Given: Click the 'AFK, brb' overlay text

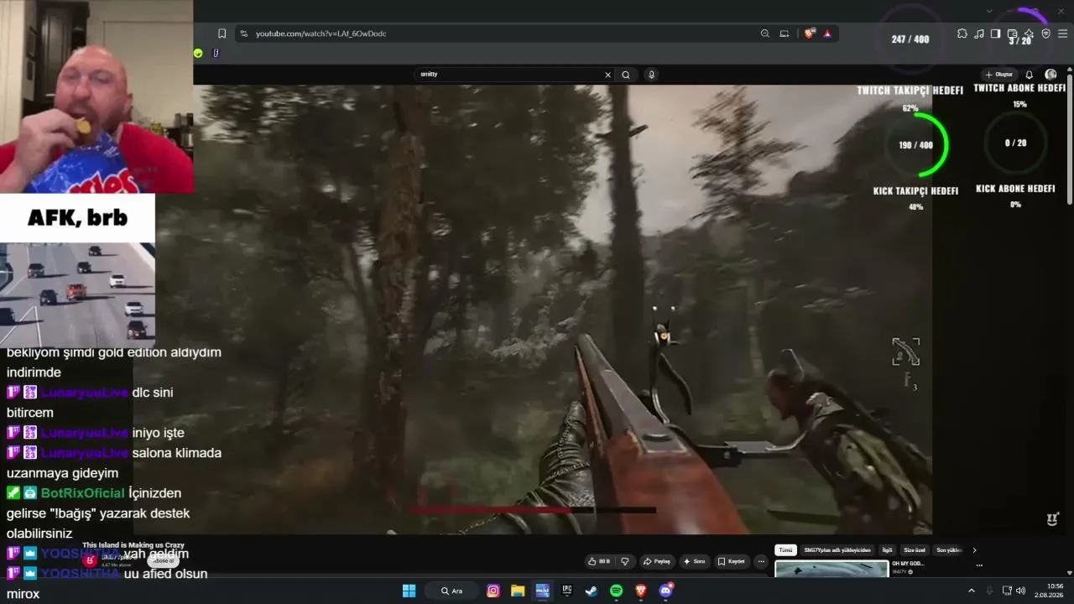Looking at the screenshot, I should 77,218.
